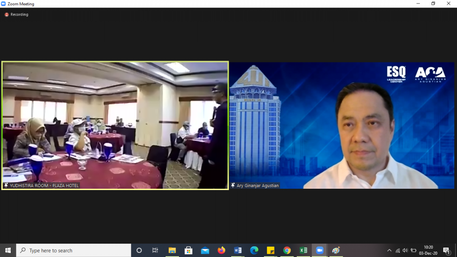Click the Zoom icon in the taskbar

tap(320, 250)
